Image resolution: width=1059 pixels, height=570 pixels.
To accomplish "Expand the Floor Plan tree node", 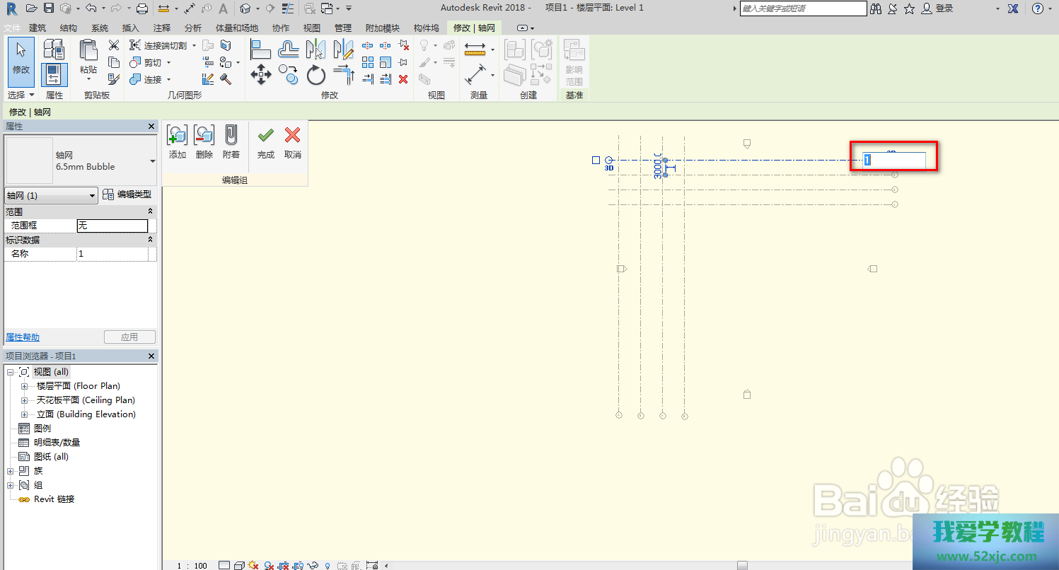I will (x=24, y=386).
